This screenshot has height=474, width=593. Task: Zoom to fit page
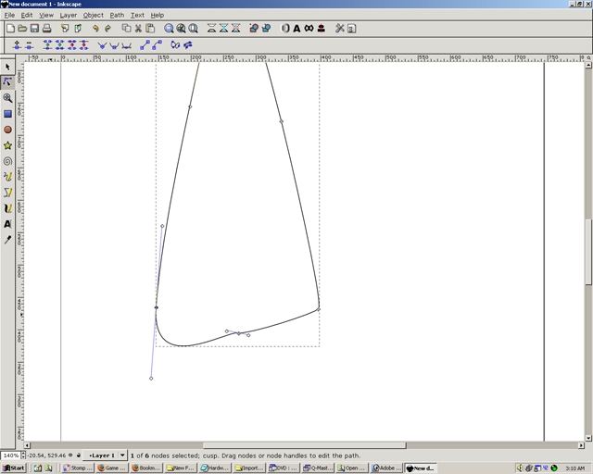(x=194, y=29)
